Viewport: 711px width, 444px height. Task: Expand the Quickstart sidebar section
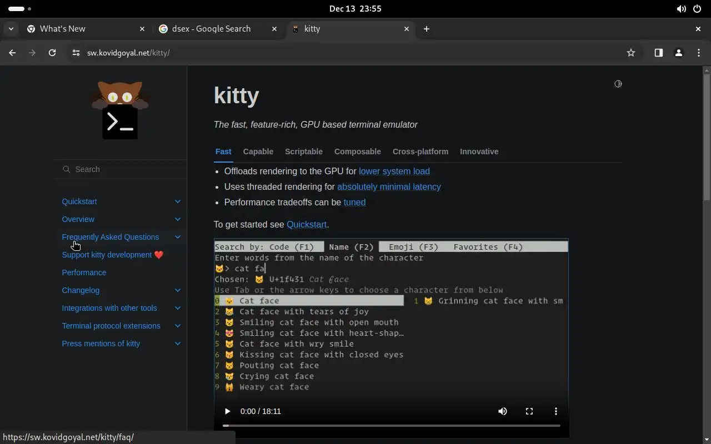pos(178,201)
